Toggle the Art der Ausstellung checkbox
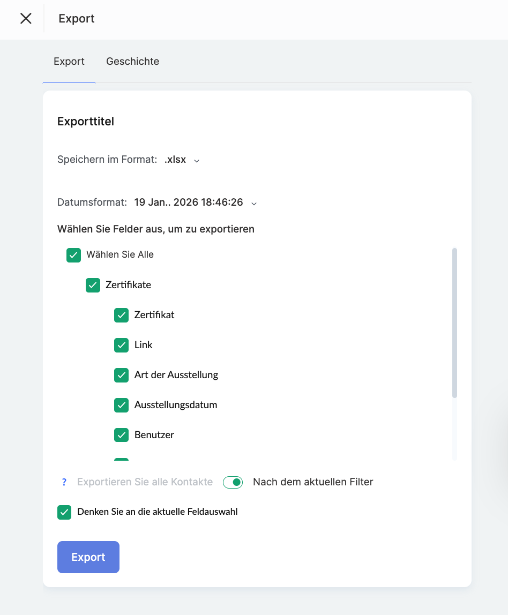 (x=121, y=375)
